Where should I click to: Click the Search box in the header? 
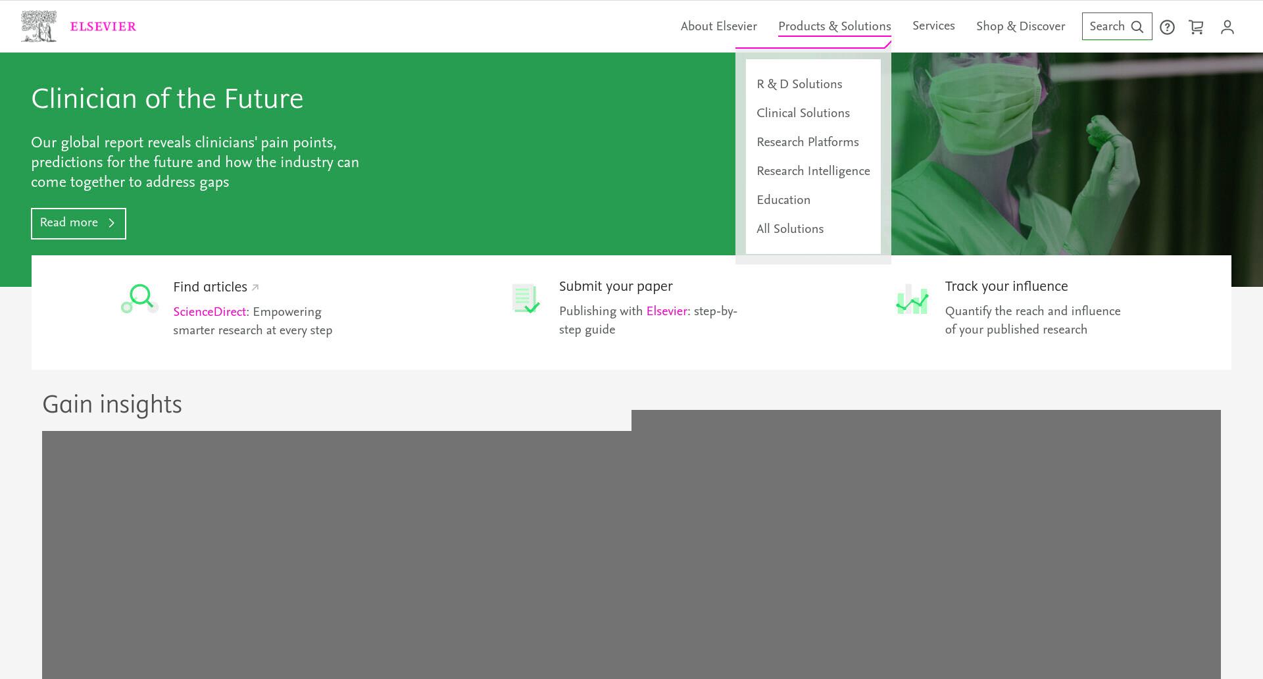(1116, 26)
